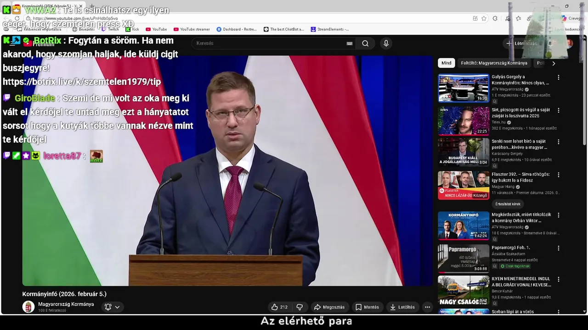Click Sorban lépi át a vörös title
Screen dimensions: 588x330
513,312
